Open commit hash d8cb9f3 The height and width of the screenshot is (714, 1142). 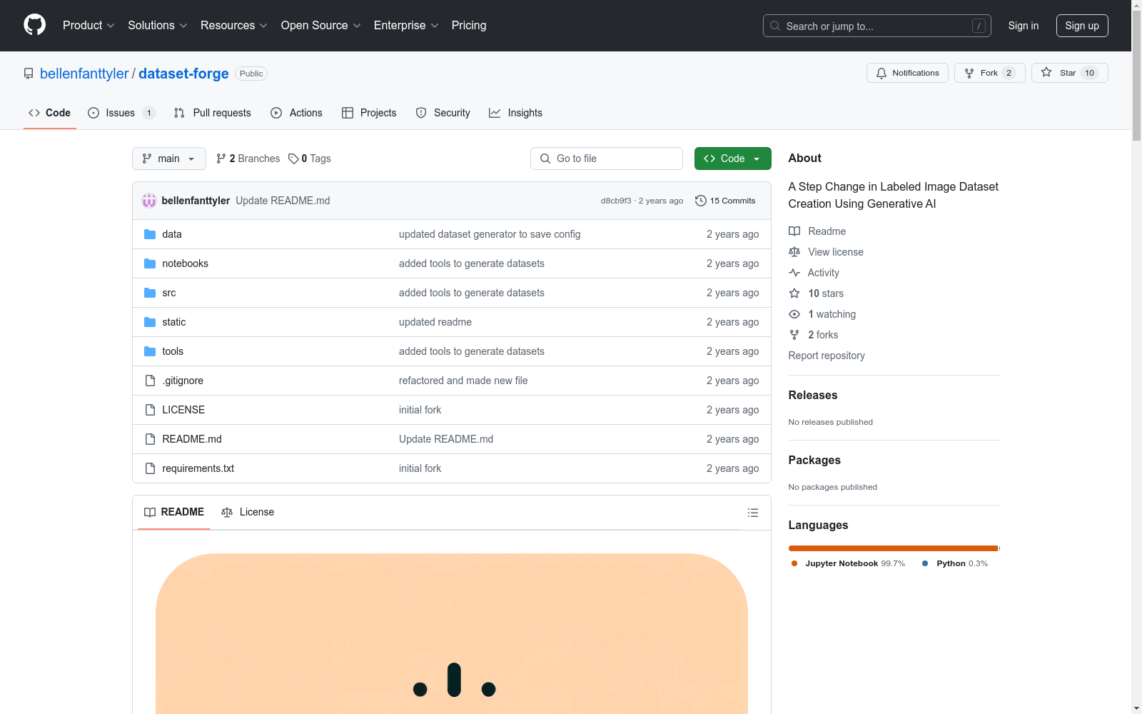616,201
